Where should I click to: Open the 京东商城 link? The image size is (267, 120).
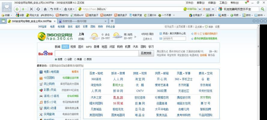coord(205,85)
